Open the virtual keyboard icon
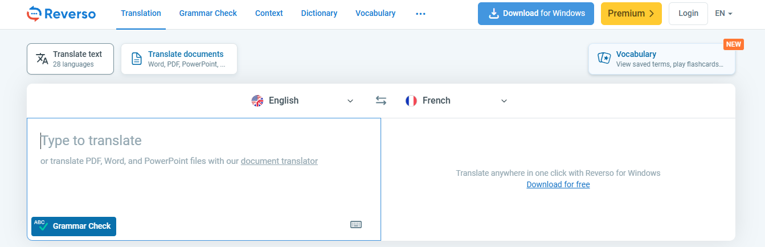 click(356, 224)
